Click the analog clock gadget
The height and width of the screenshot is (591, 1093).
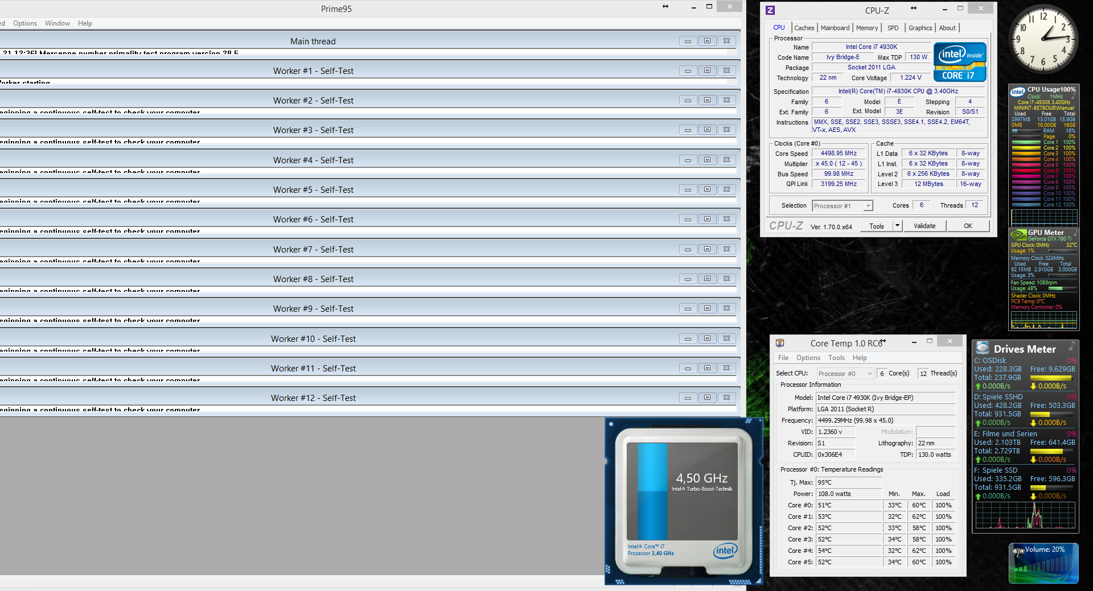[1043, 39]
